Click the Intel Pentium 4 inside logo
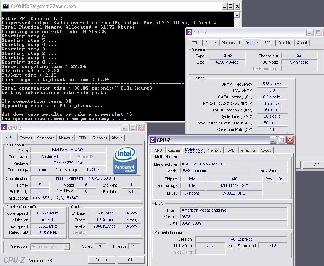324x266 pixels. point(125,160)
